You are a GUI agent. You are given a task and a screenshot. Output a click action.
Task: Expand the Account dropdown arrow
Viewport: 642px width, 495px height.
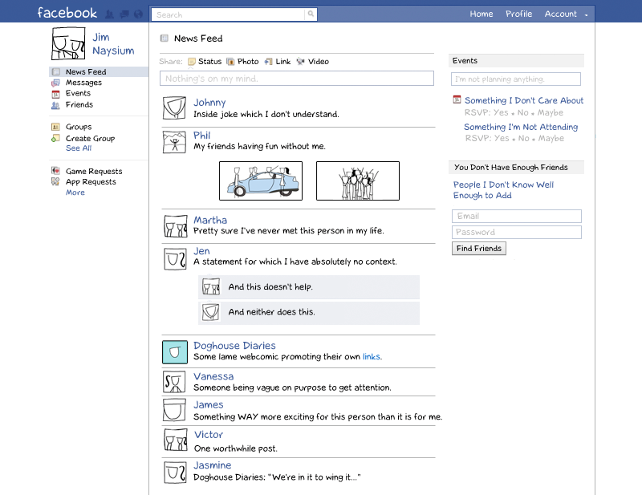[x=587, y=14]
